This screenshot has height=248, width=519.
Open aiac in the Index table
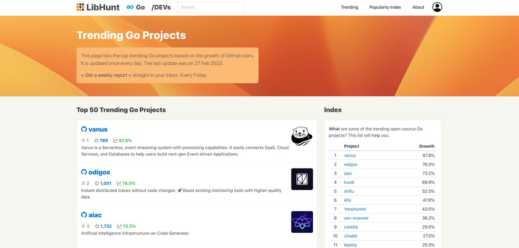(x=348, y=173)
